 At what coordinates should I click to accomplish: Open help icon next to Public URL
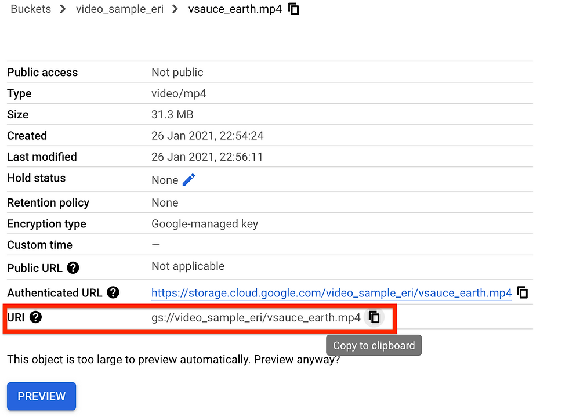73,267
